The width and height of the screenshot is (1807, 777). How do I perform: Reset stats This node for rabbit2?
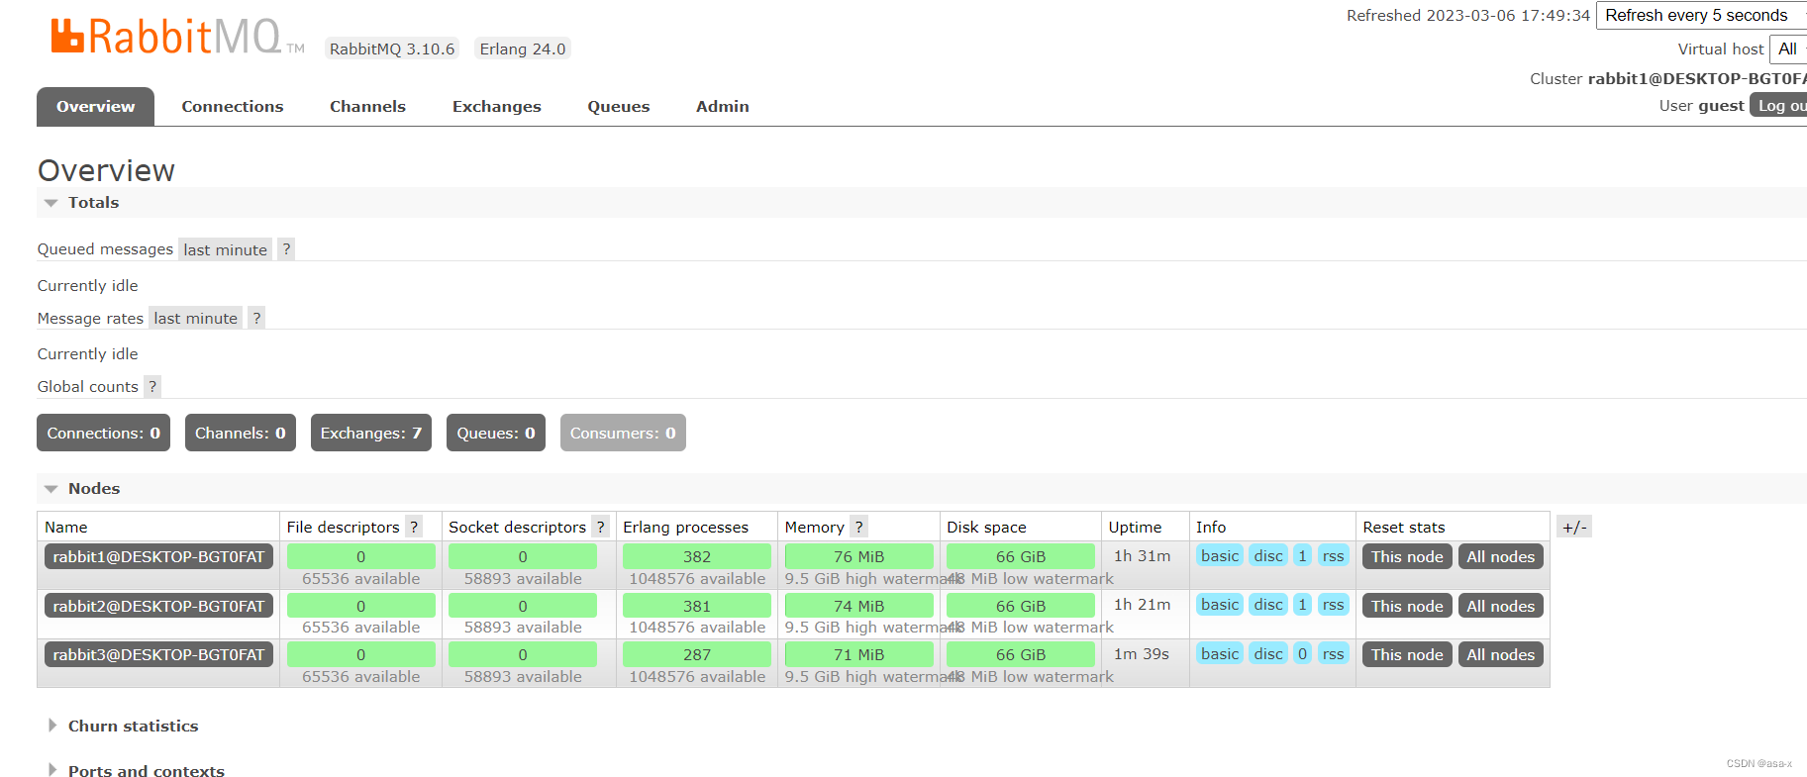click(1407, 606)
